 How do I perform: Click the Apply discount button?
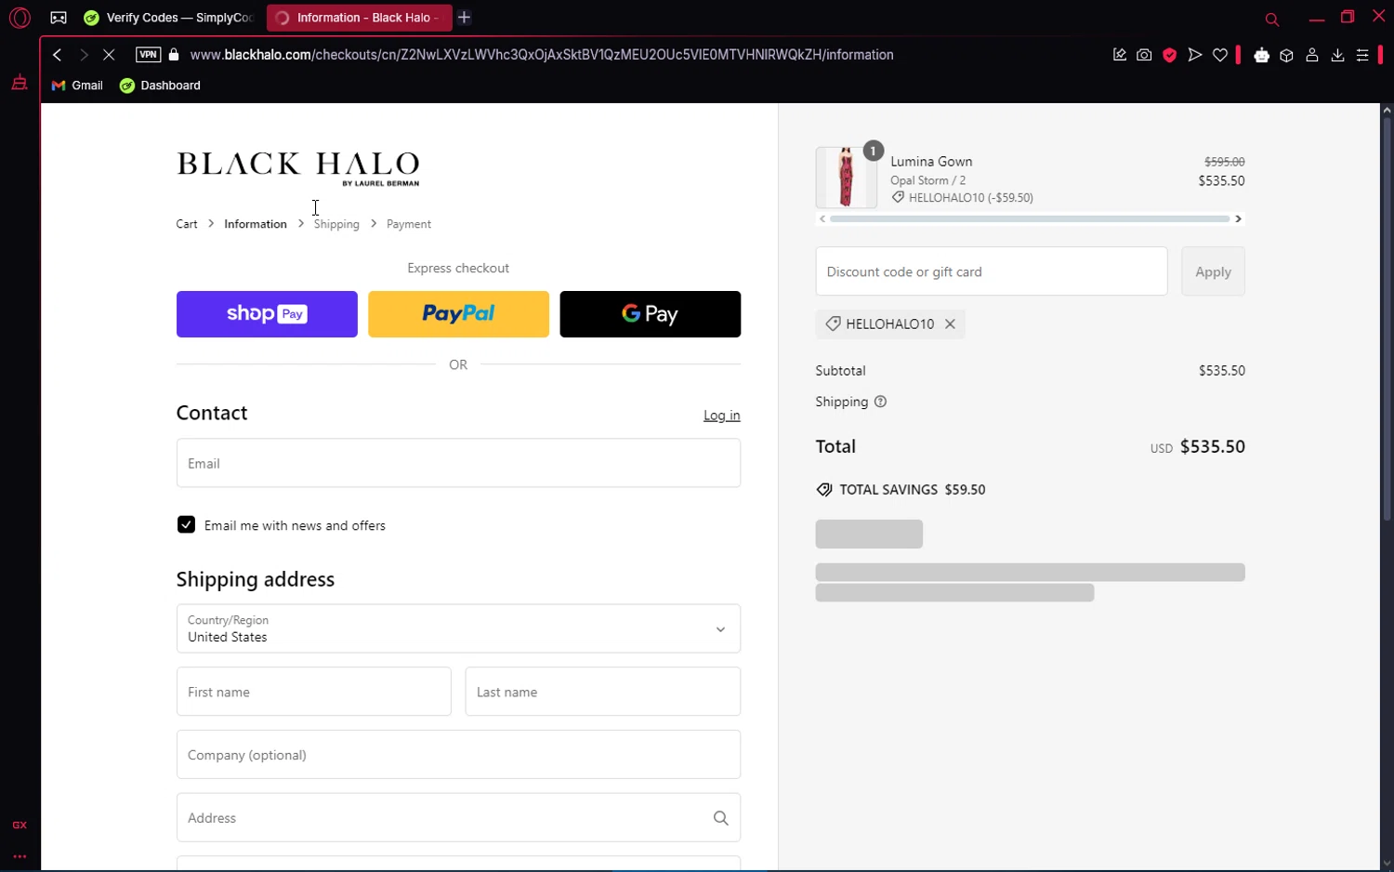click(1213, 271)
